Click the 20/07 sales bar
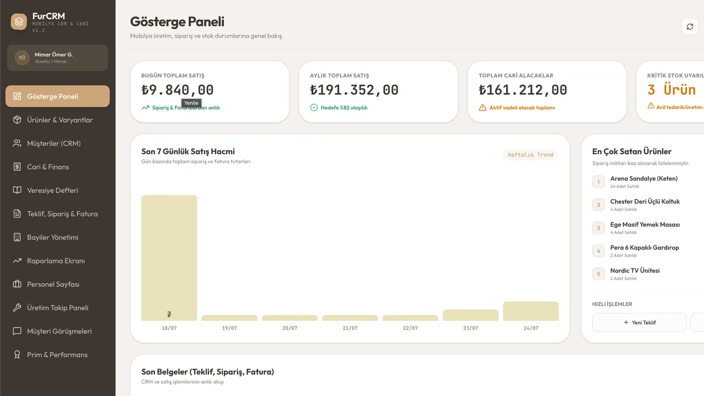The height and width of the screenshot is (396, 704). point(290,318)
